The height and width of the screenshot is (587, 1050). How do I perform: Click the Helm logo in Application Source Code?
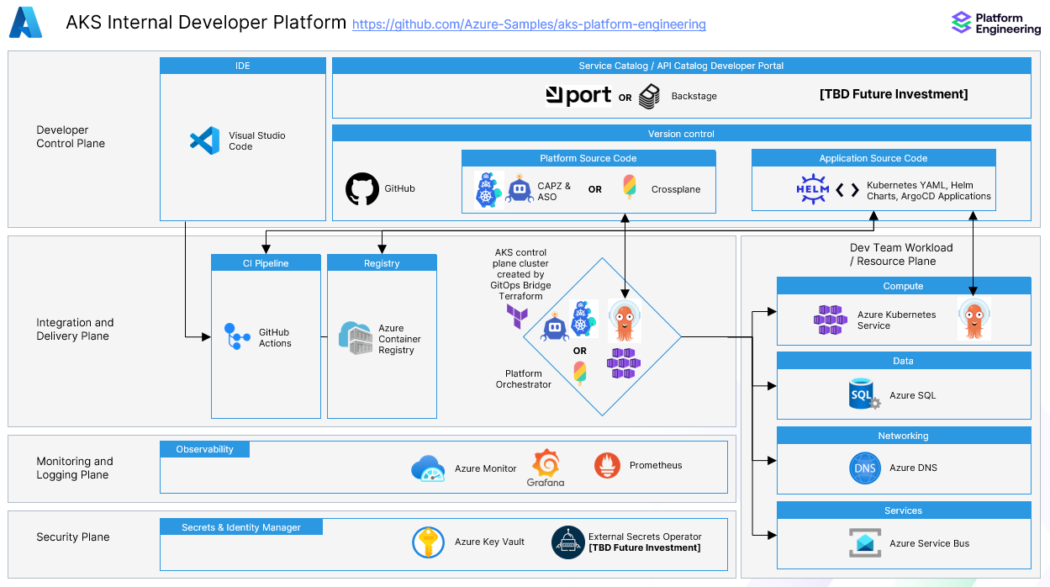812,190
